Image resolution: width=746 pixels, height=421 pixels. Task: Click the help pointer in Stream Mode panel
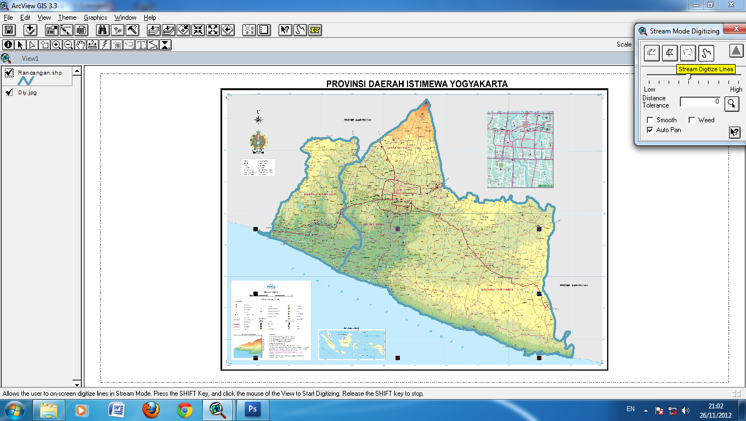click(x=734, y=132)
